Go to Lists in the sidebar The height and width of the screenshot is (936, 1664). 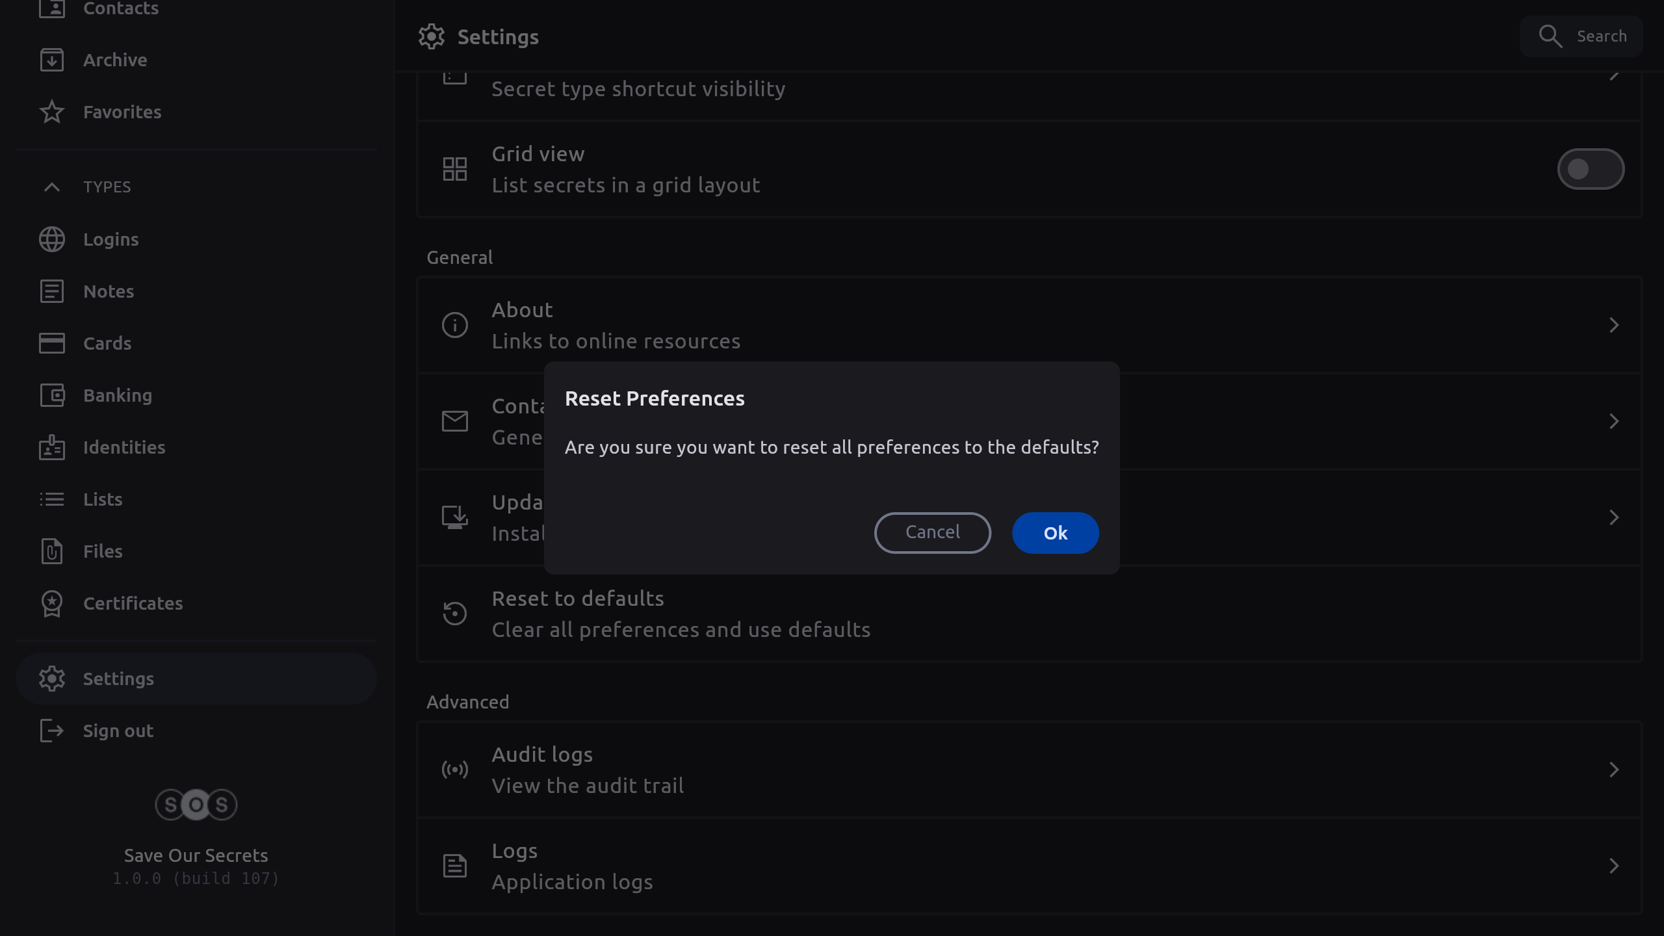pyautogui.click(x=103, y=499)
